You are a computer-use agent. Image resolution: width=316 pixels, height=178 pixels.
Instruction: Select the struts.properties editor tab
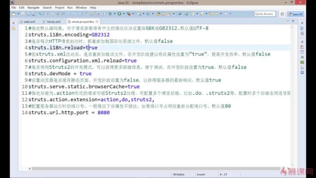coord(83,21)
